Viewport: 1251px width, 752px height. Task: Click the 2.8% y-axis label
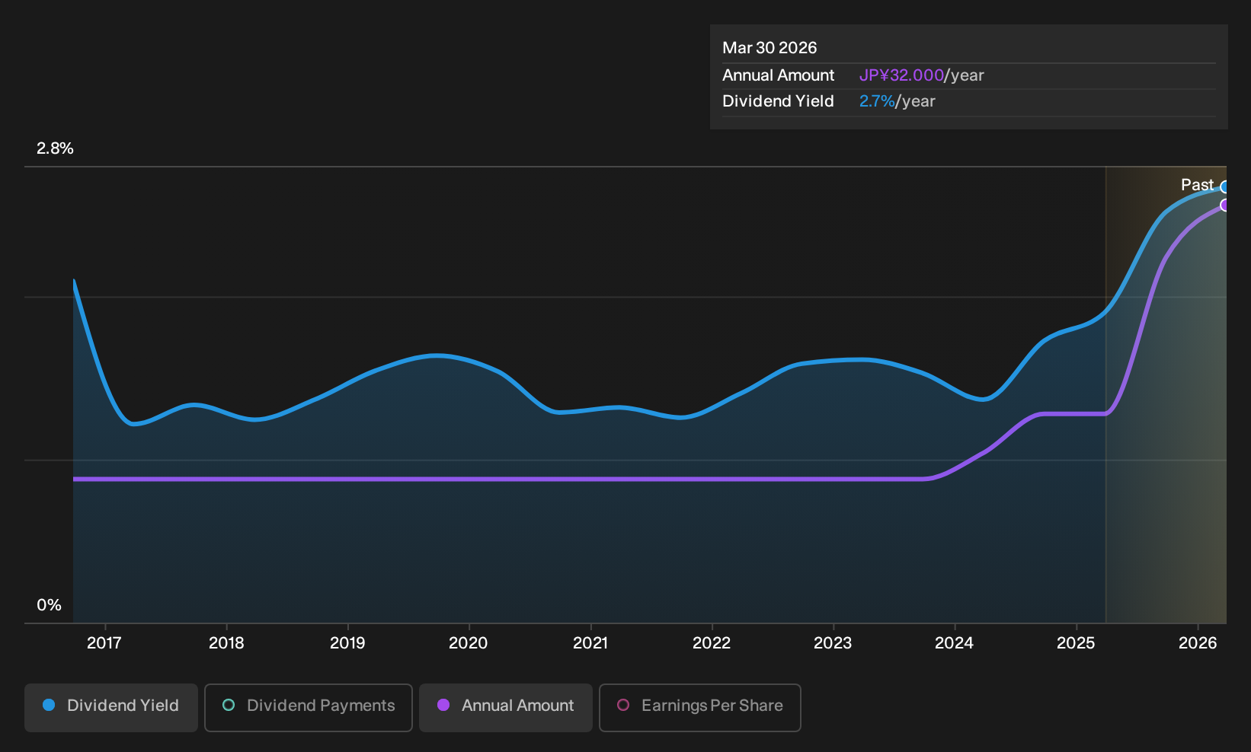pos(55,148)
